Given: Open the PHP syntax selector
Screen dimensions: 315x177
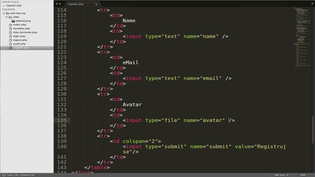Looking at the screenshot, I should [303, 175].
